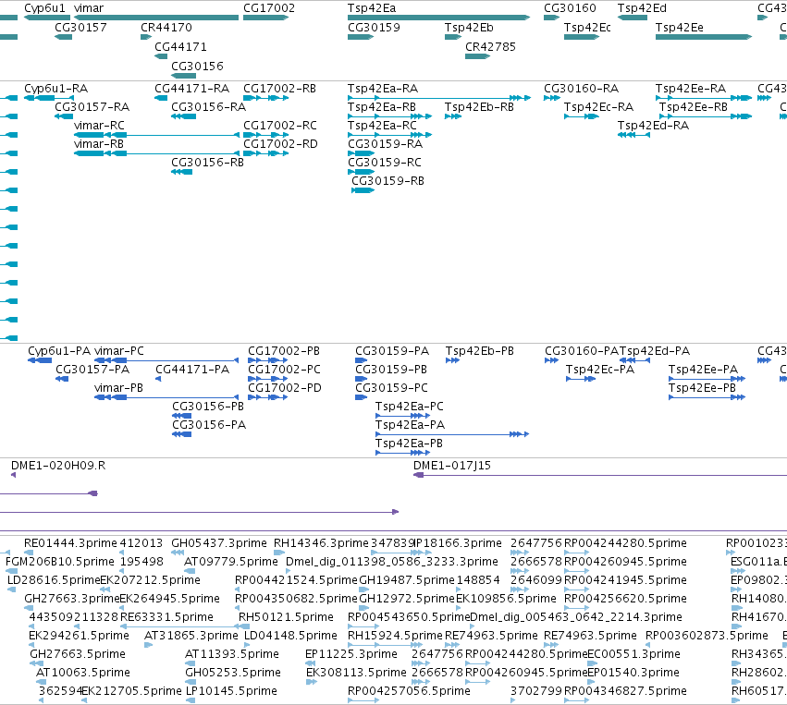This screenshot has width=787, height=705.
Task: Open the RH14346.3prime EST
Action: coord(279,553)
